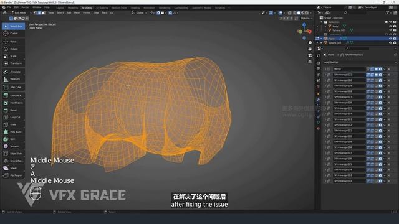This screenshot has height=224, width=399.
Task: Select the Loop Cut tool
Action: click(14, 118)
